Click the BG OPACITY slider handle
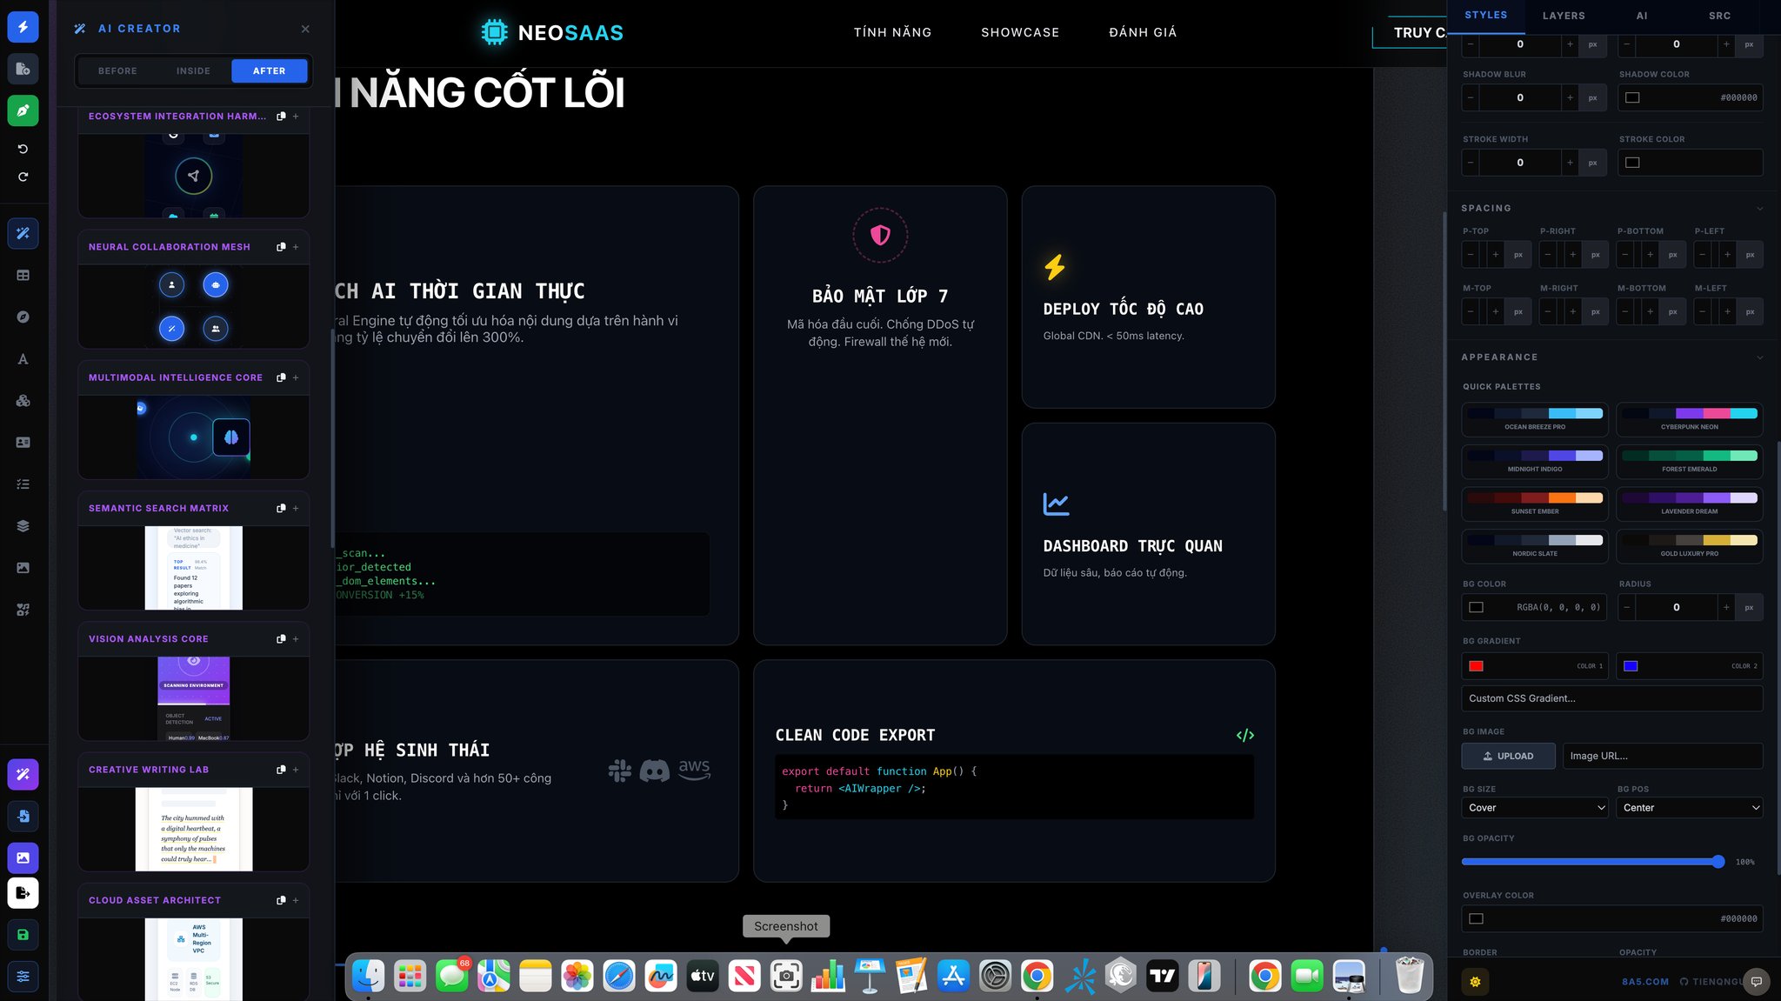Viewport: 1781px width, 1001px height. click(x=1718, y=862)
